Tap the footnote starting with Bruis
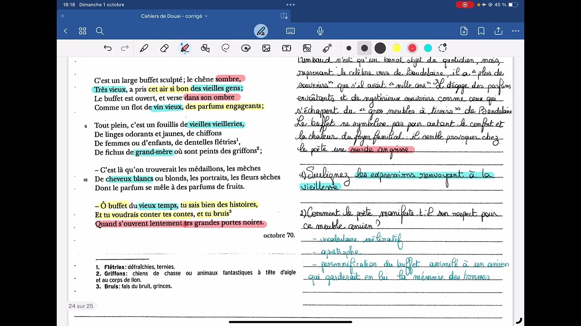The image size is (581, 326). (134, 286)
